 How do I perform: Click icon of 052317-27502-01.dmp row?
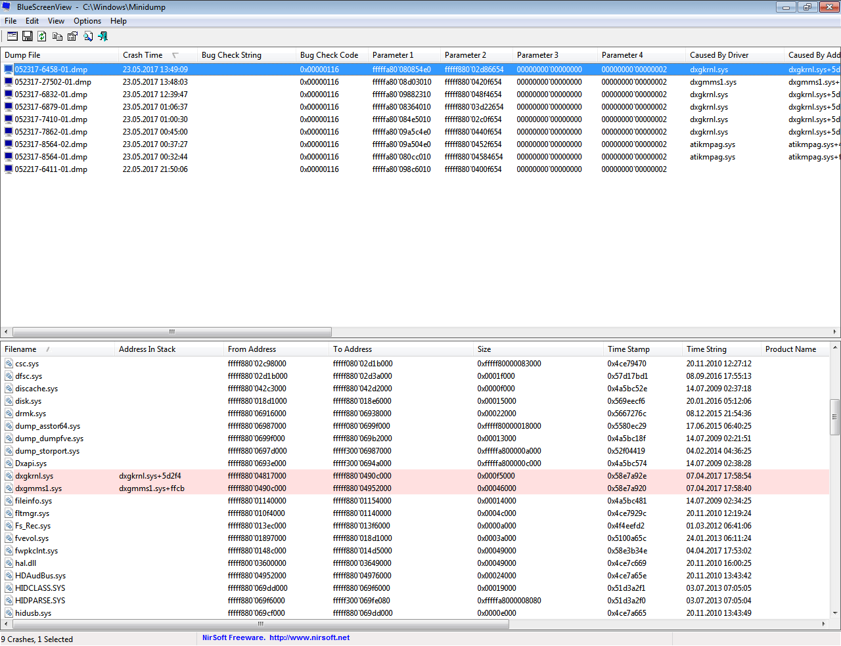point(9,82)
